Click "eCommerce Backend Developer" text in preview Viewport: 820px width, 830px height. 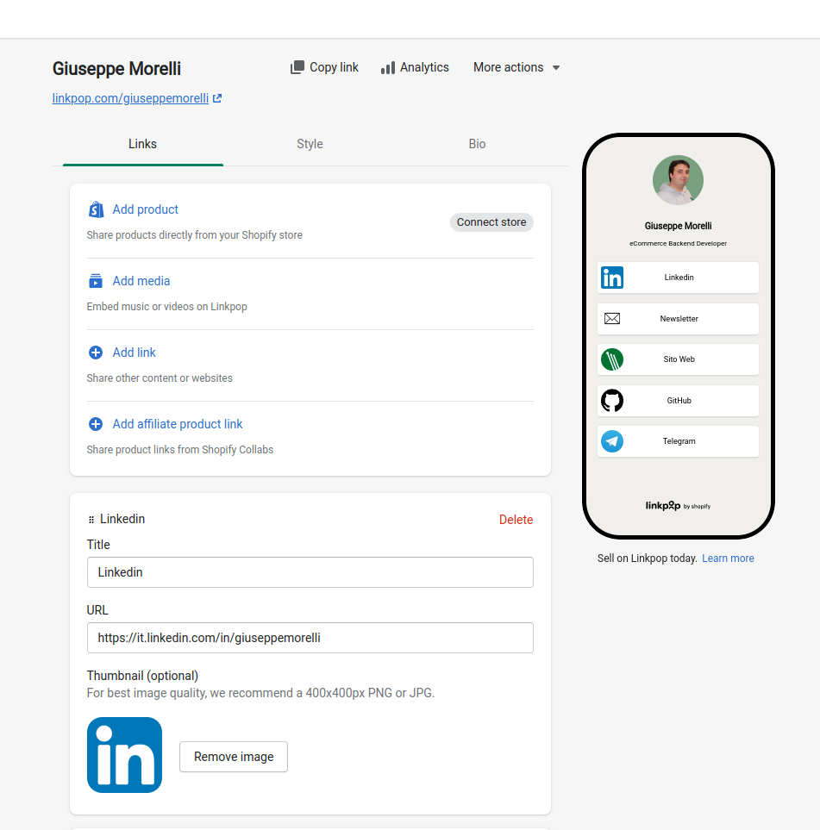[x=678, y=244]
